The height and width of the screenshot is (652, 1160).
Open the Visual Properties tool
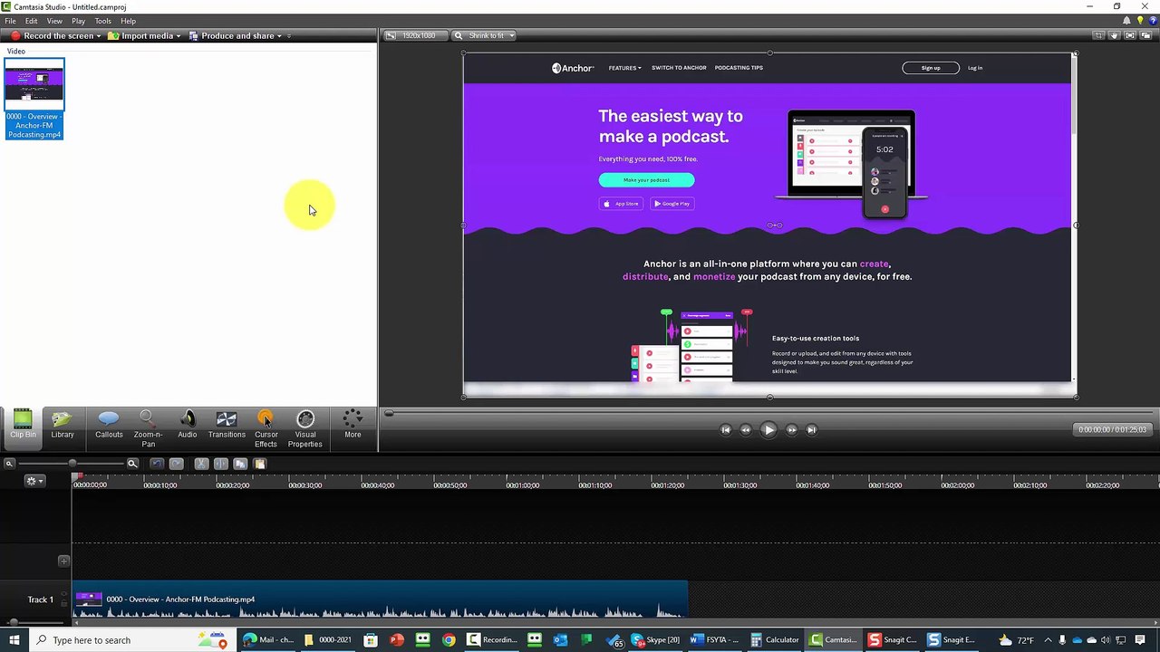click(x=304, y=429)
